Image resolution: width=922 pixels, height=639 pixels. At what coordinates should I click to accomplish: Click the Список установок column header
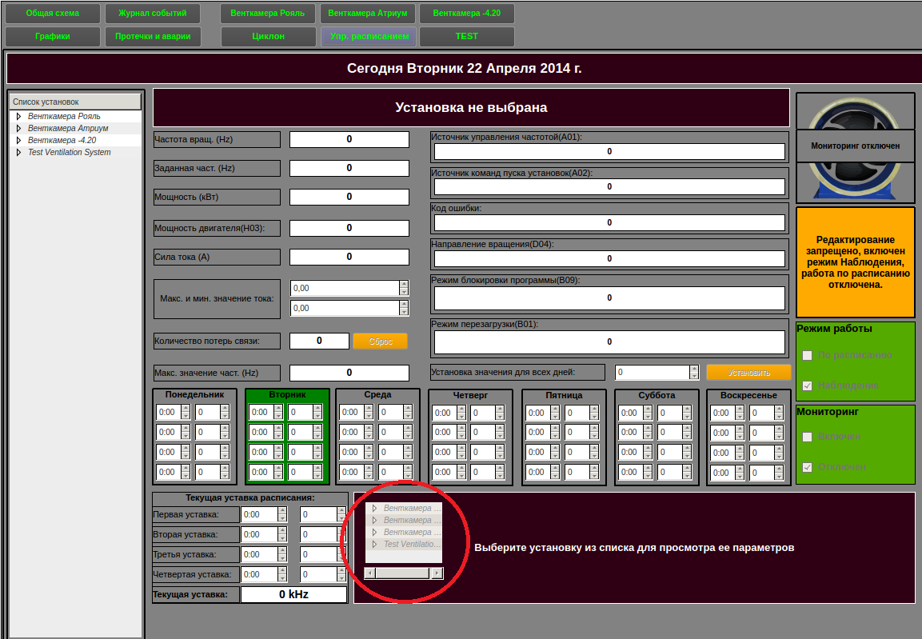pos(74,102)
